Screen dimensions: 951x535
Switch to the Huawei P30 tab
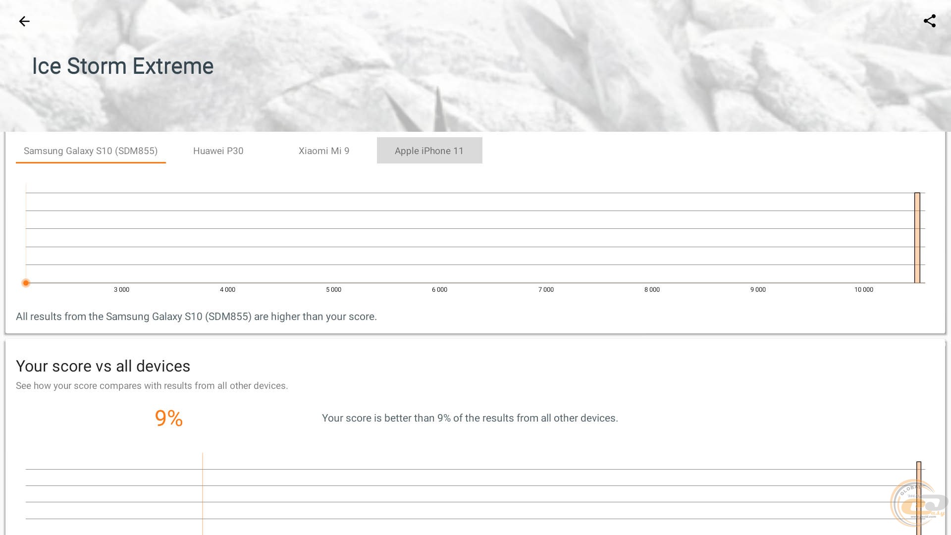click(x=218, y=151)
